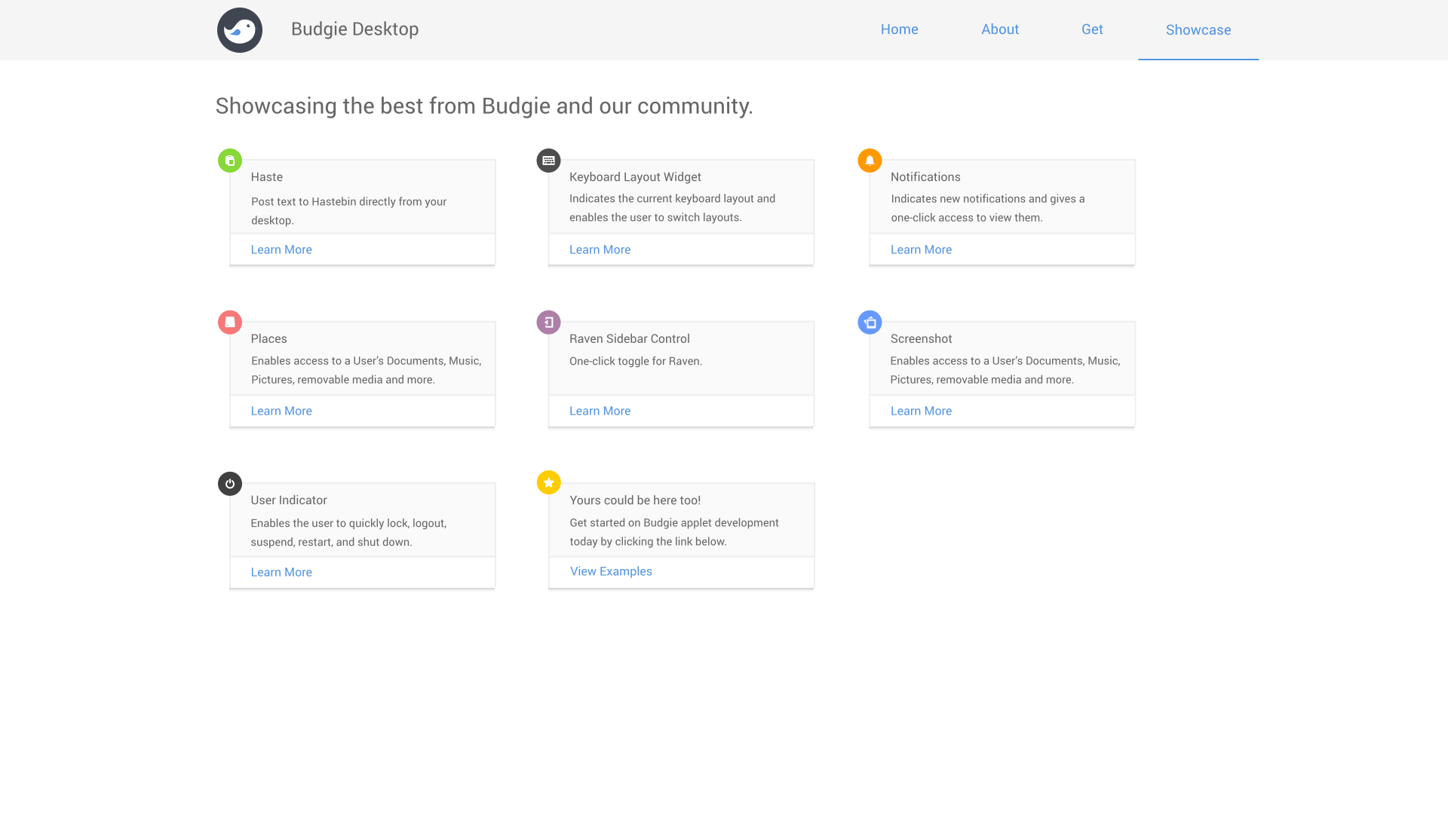Open Learn More for Notifications
The width and height of the screenshot is (1448, 814).
point(921,249)
